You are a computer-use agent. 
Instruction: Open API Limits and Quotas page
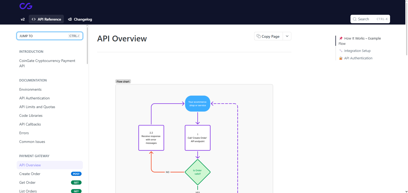(50, 107)
